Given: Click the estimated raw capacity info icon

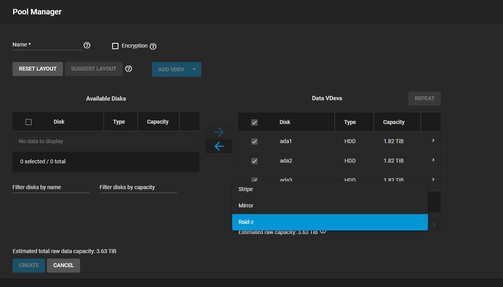Looking at the screenshot, I should click(x=323, y=231).
